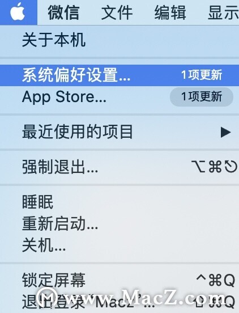The width and height of the screenshot is (239, 313).
Task: Select 关于本机
Action: pyautogui.click(x=119, y=40)
